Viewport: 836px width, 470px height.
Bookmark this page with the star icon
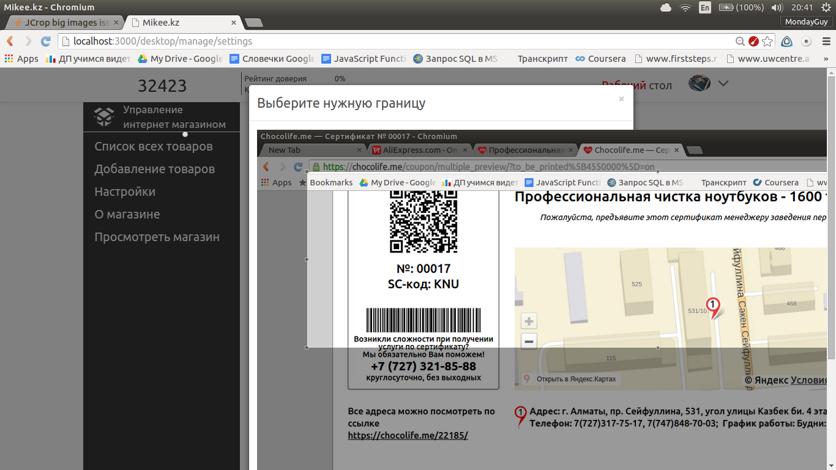point(767,42)
